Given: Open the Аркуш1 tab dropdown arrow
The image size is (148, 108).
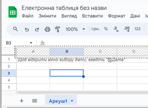Looking at the screenshot, I should [72, 101].
